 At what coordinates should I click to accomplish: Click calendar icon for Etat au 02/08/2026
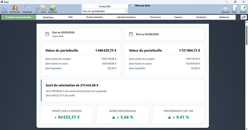click(131, 34)
